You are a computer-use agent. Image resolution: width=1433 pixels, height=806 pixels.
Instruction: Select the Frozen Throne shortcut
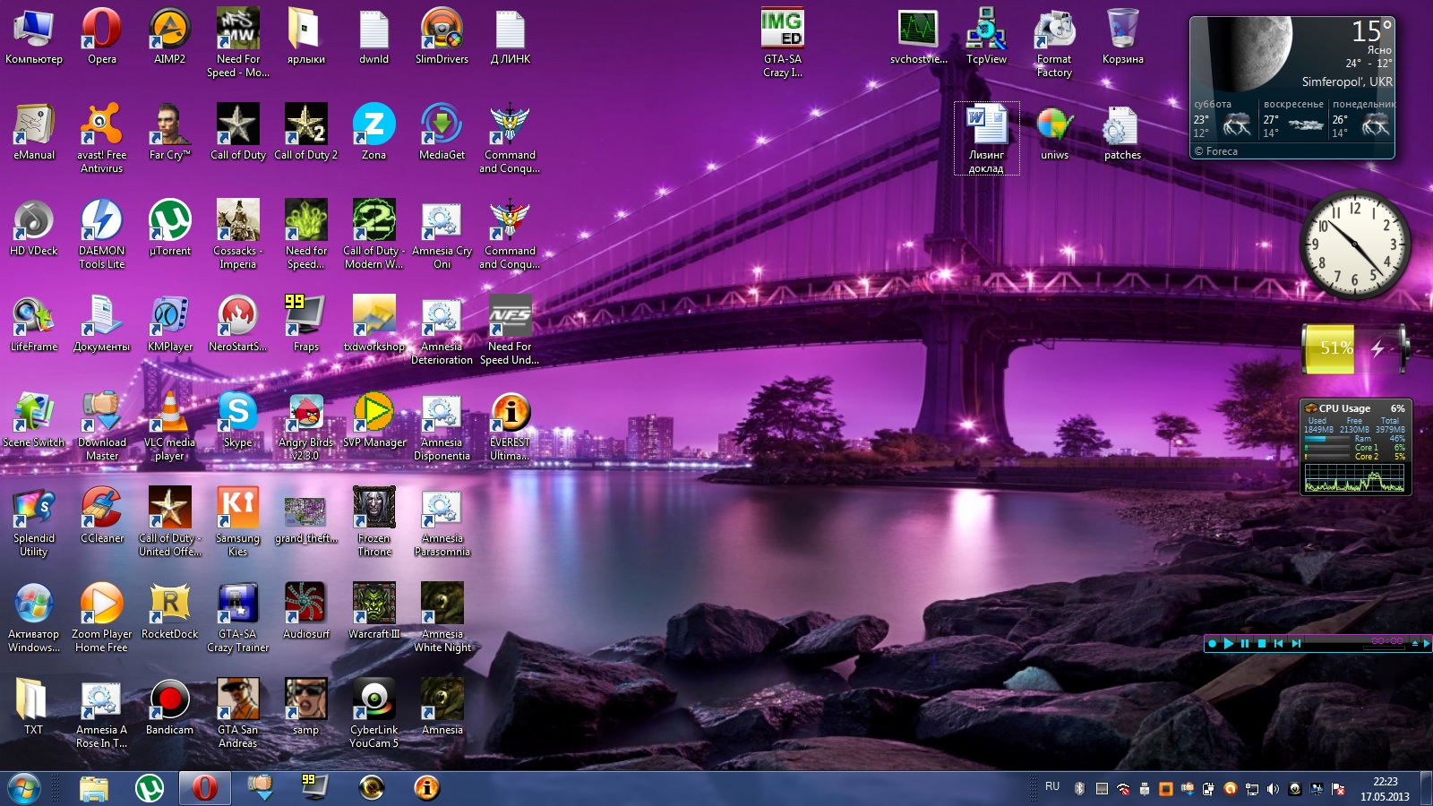[373, 522]
